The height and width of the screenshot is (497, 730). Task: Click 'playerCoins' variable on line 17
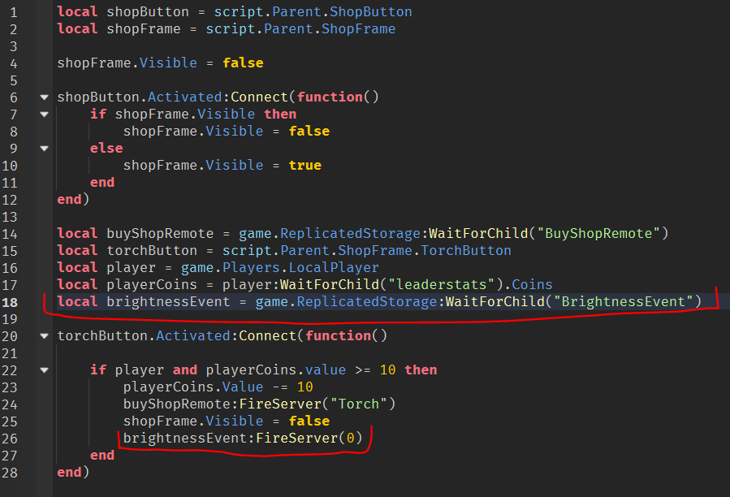[x=152, y=284]
